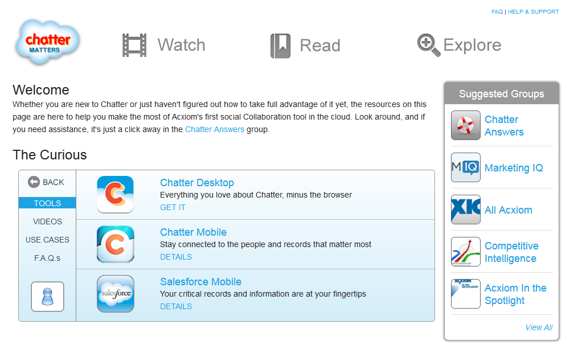Click the Chatter Desktop app icon
Image resolution: width=574 pixels, height=357 pixels.
(x=115, y=194)
